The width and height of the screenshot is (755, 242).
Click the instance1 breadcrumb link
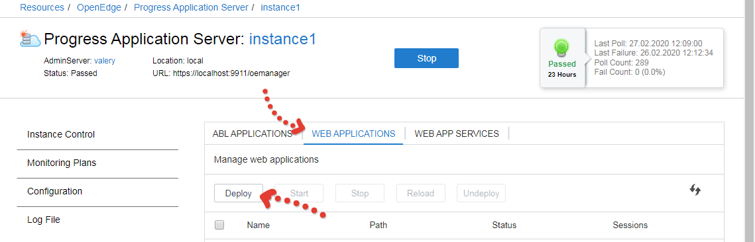(x=280, y=8)
